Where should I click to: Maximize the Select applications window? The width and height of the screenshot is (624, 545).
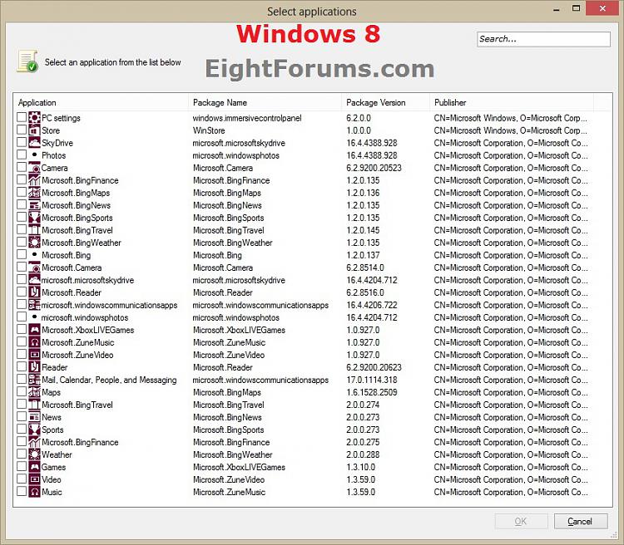pos(576,8)
